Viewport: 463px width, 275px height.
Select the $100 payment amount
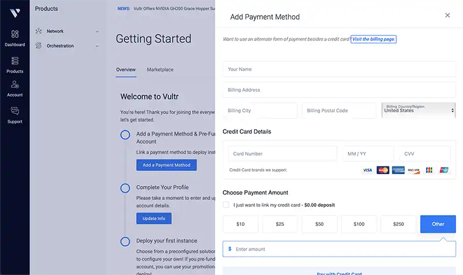tap(359, 224)
